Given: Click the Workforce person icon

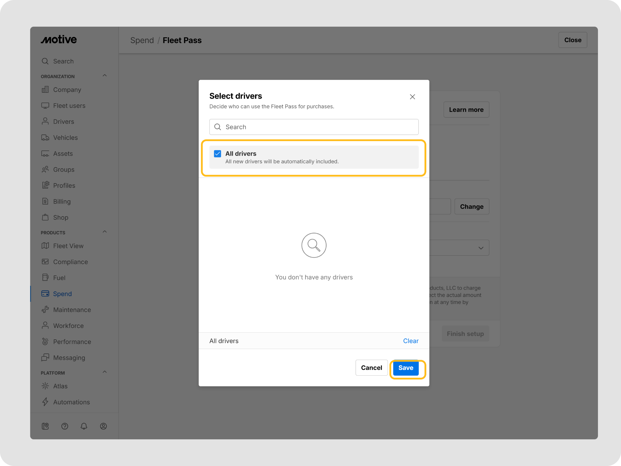Looking at the screenshot, I should pyautogui.click(x=45, y=326).
